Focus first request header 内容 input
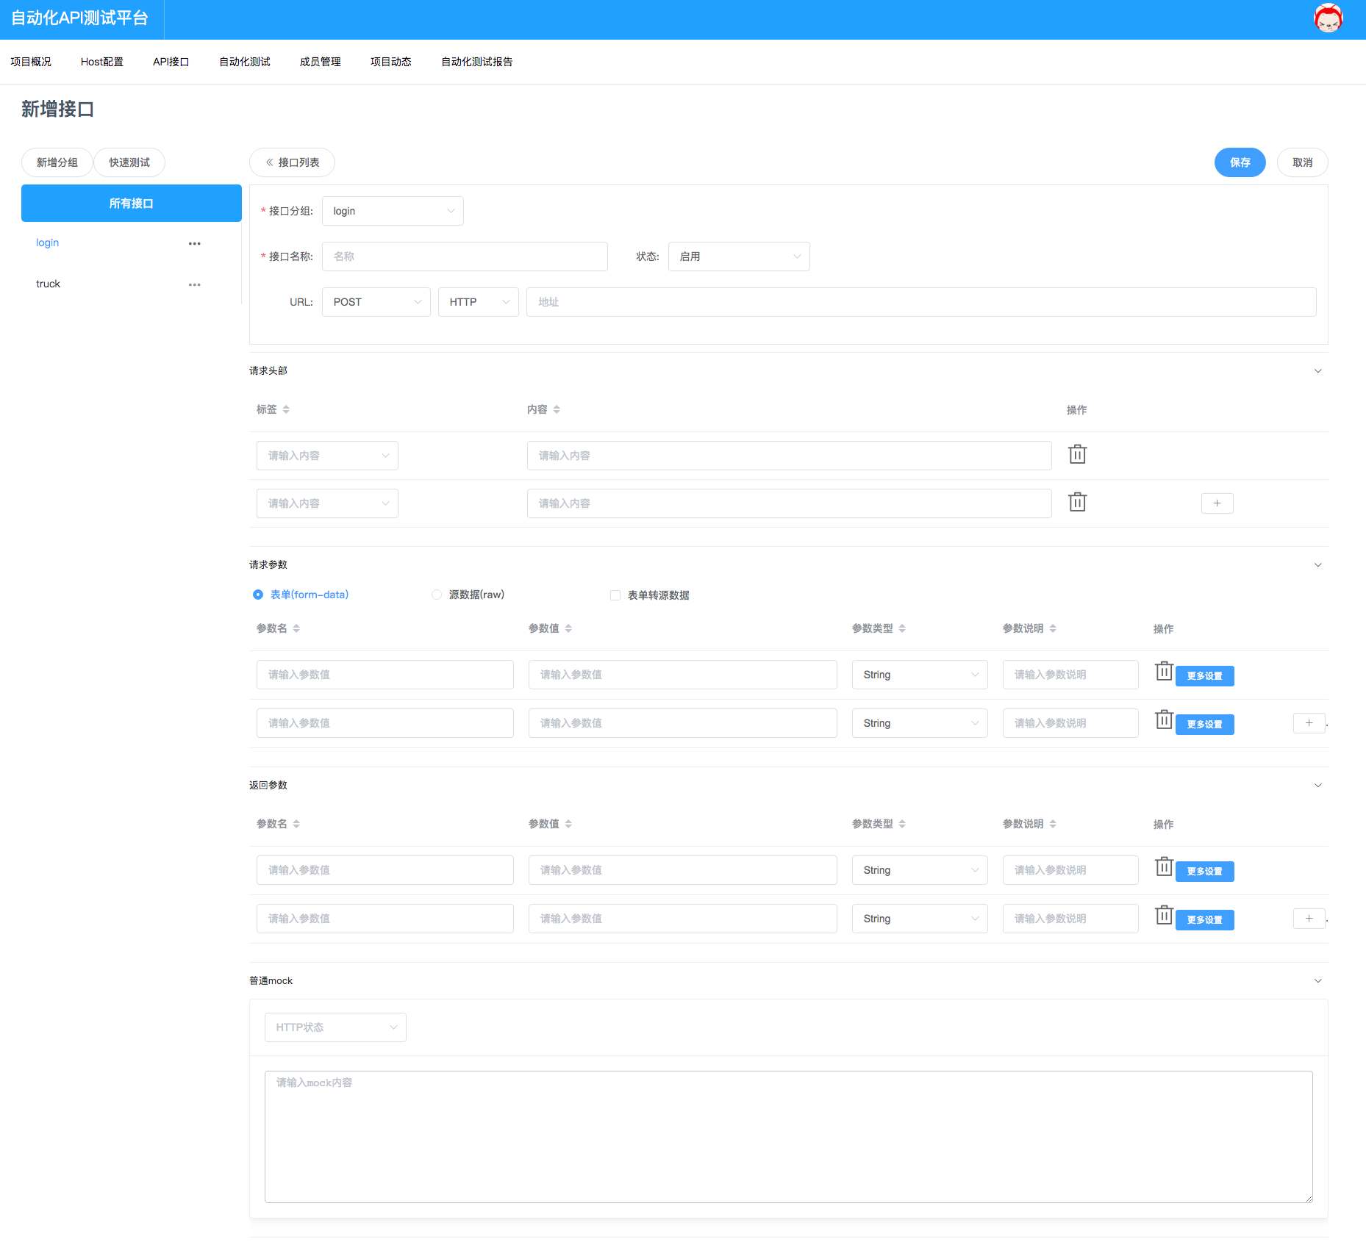This screenshot has height=1253, width=1366. (789, 456)
